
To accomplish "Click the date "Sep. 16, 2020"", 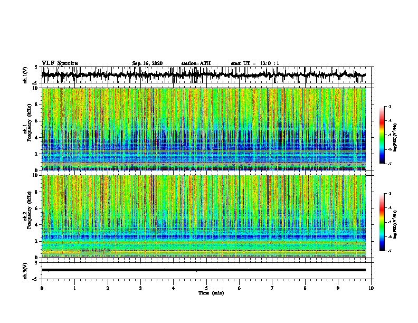I will [x=147, y=63].
